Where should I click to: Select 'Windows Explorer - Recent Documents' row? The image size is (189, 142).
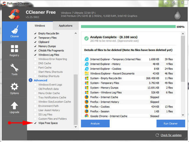click(x=129, y=73)
